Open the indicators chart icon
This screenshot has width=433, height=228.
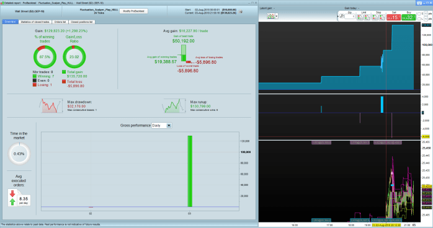point(270,16)
